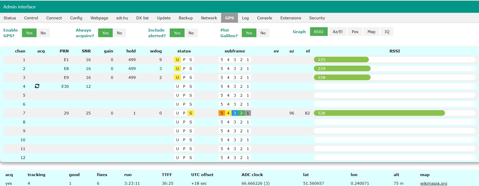Click the orange subframe 5 box on channel 7
479x186 pixels.
pos(222,113)
